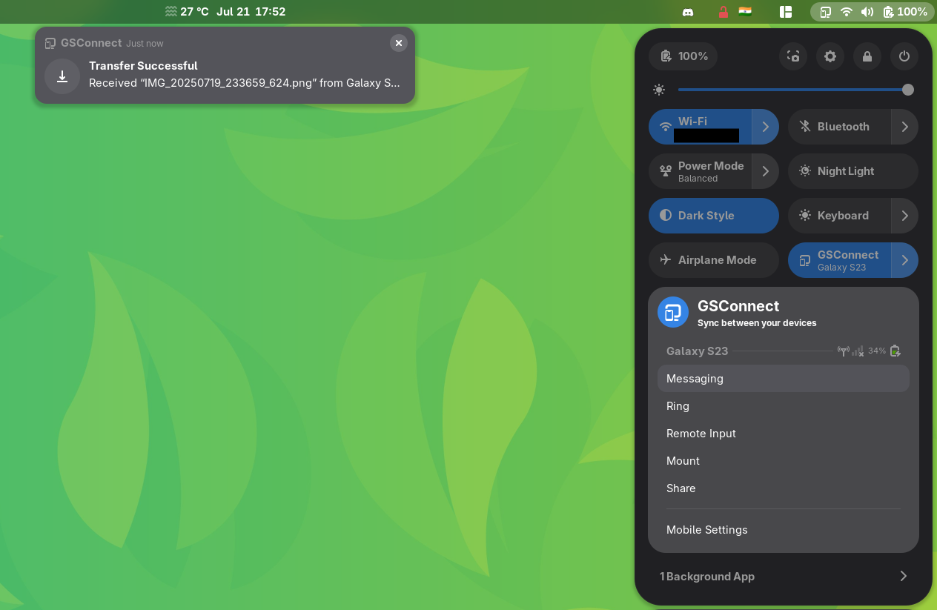Expand the Keyboard settings chevron
937x610 pixels.
click(x=904, y=216)
